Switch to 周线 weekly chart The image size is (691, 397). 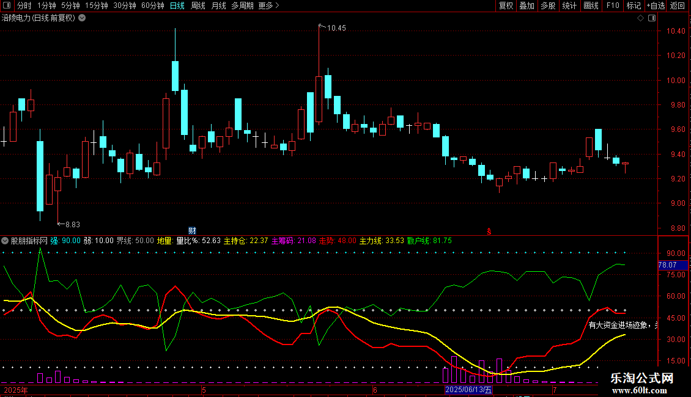click(x=198, y=5)
